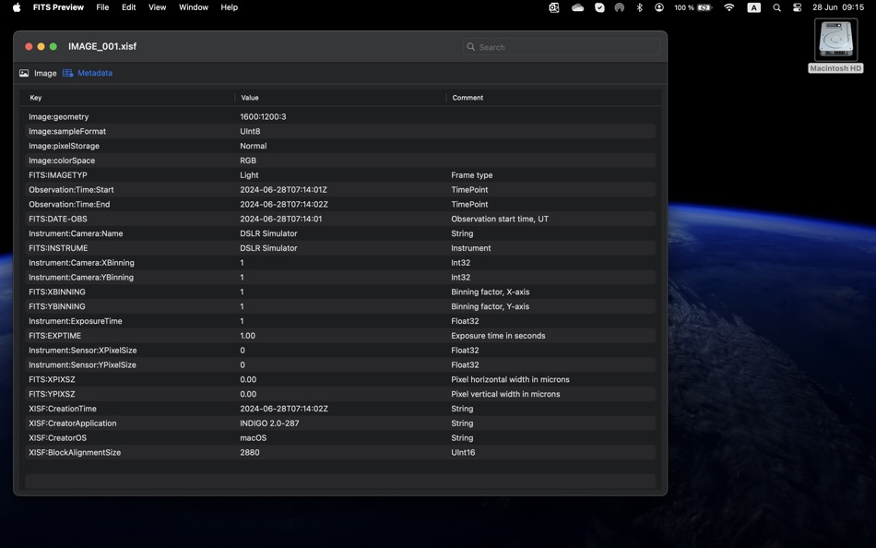The width and height of the screenshot is (876, 548).
Task: Select the Instrument:Camera:Name row
Action: 340,233
